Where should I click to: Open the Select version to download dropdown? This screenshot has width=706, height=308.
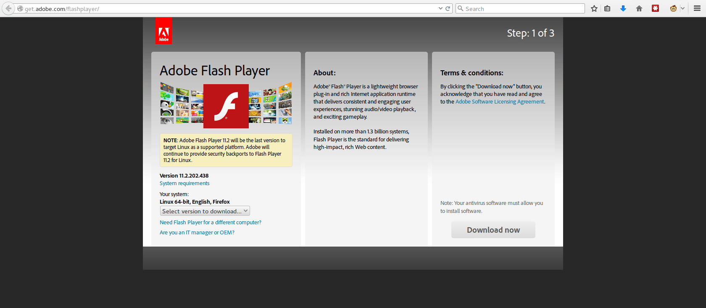[x=205, y=211]
